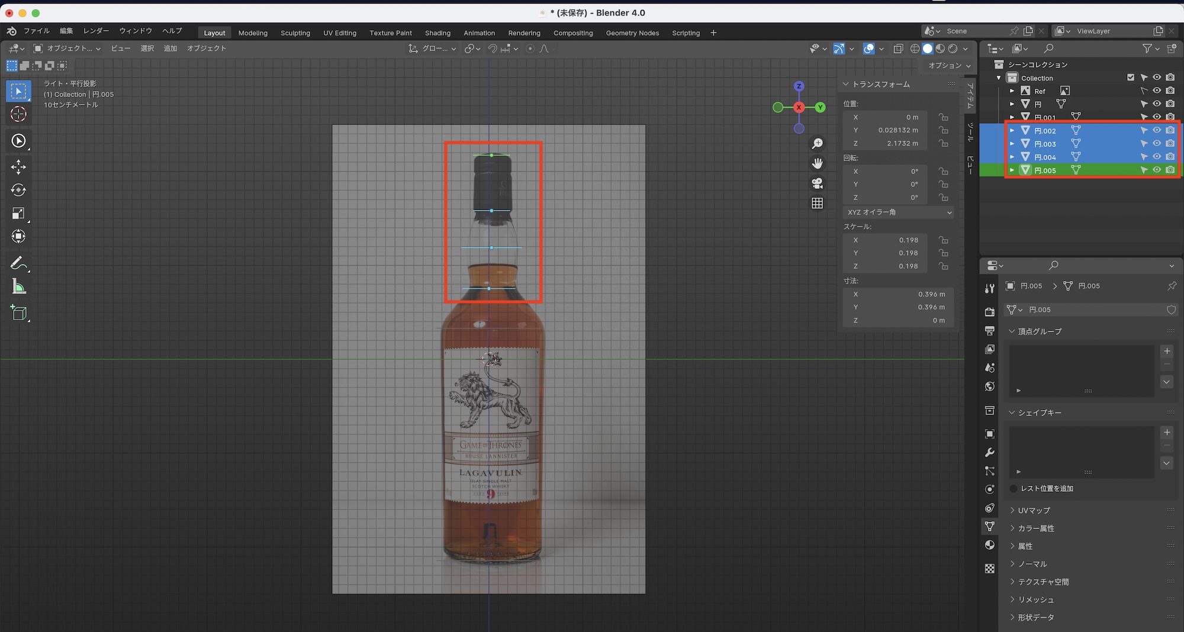
Task: Open the XYZ オイラー角 rotation mode dropdown
Action: [898, 212]
